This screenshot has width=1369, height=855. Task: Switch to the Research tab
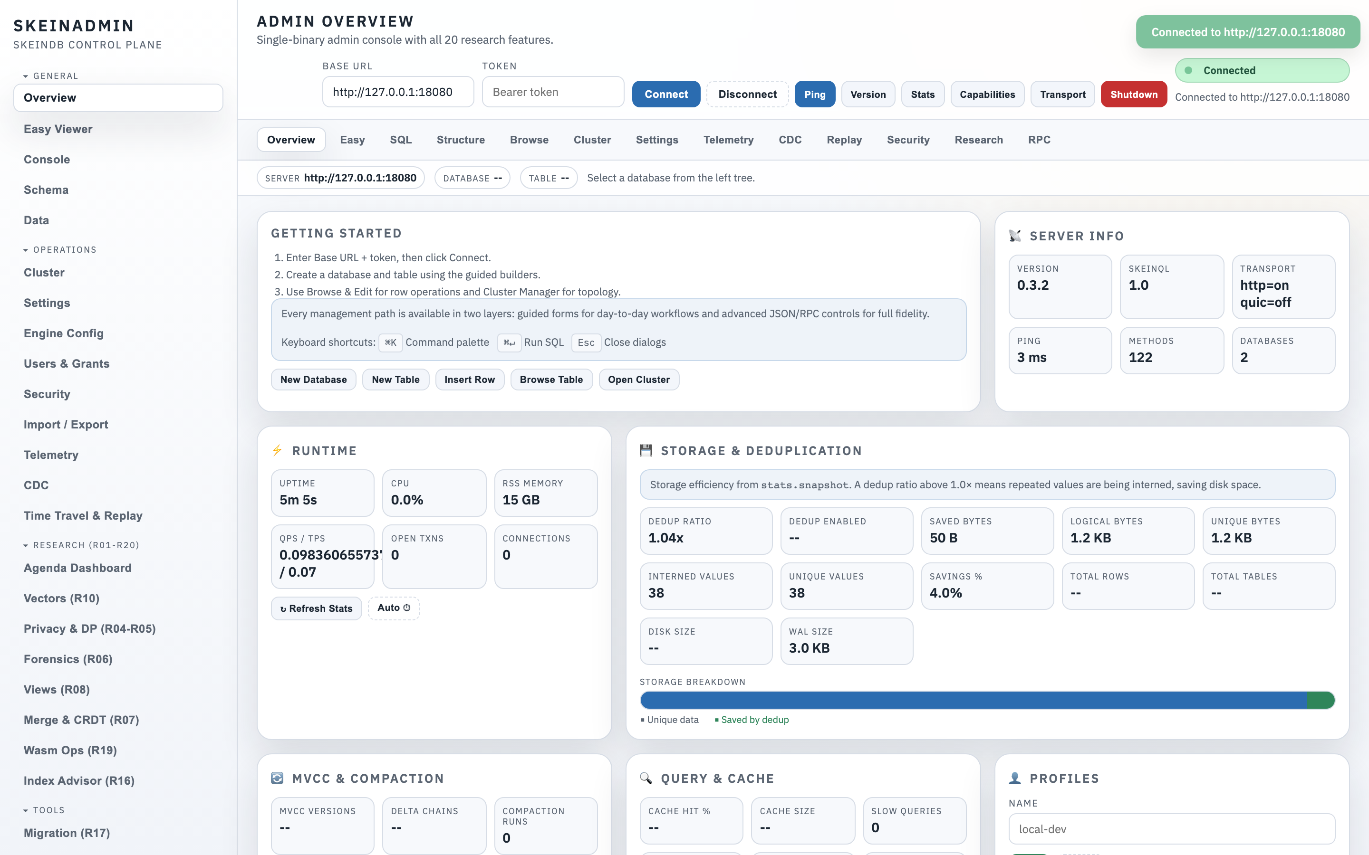(x=979, y=140)
